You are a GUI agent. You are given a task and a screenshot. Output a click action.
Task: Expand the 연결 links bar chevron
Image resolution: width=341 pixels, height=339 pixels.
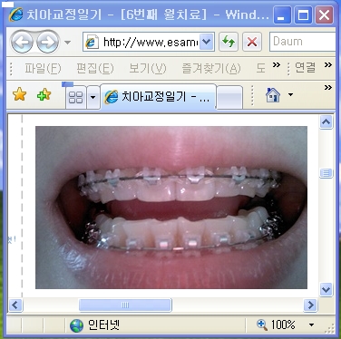328,64
